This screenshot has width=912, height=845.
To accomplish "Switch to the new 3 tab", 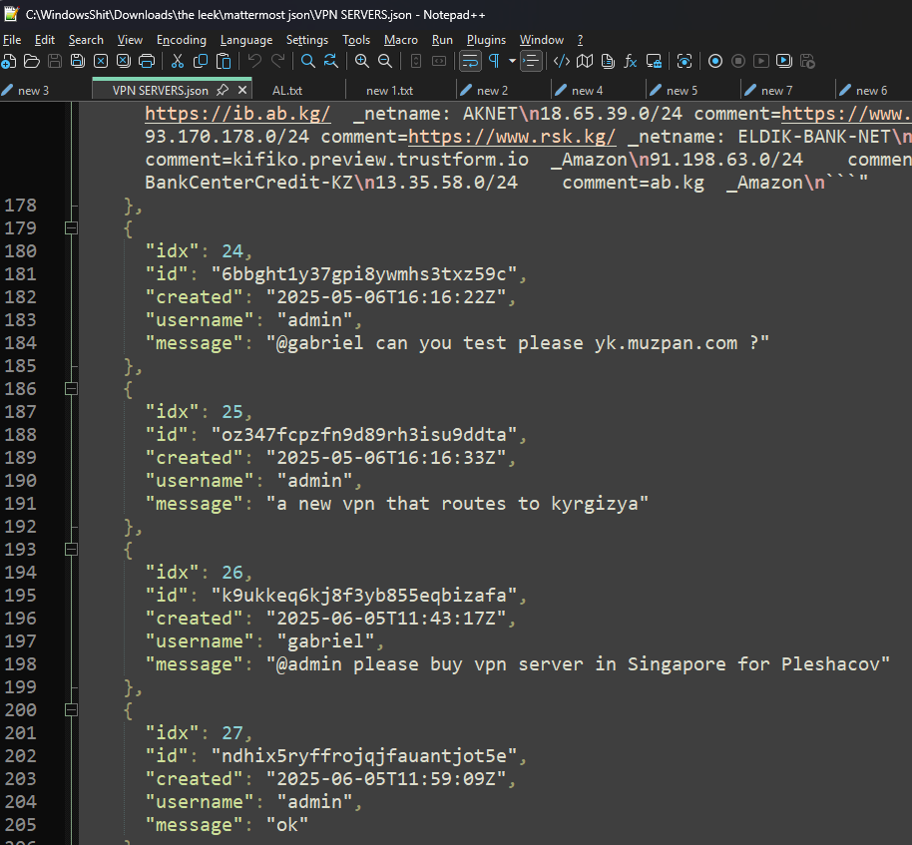I will pos(33,91).
